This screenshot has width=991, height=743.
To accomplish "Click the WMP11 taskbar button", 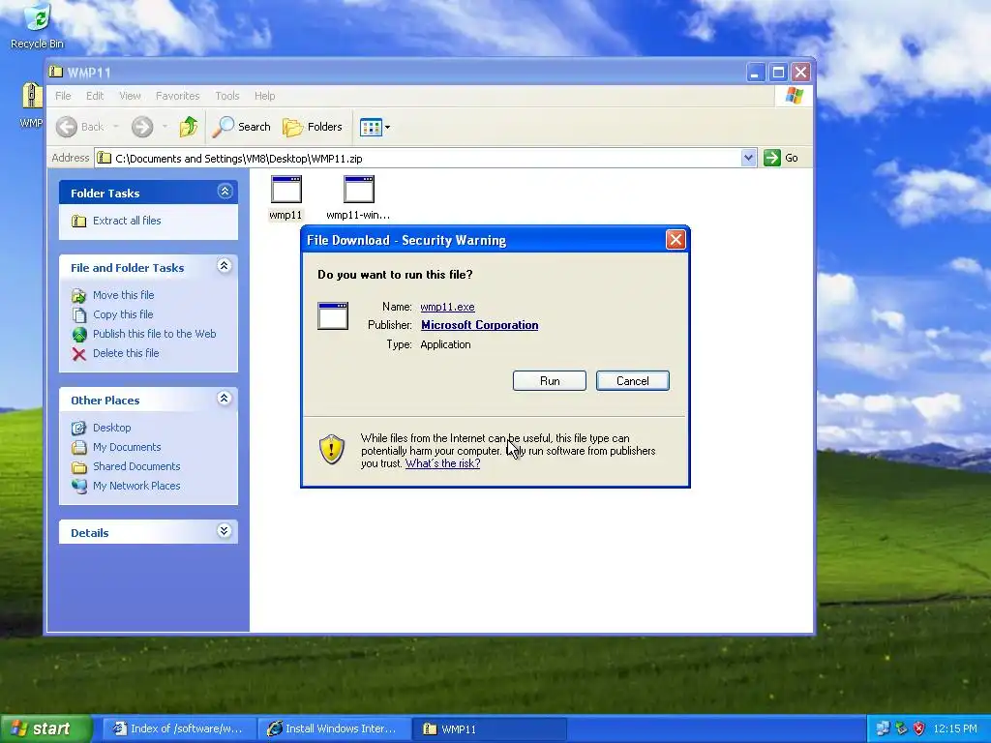I will point(488,728).
